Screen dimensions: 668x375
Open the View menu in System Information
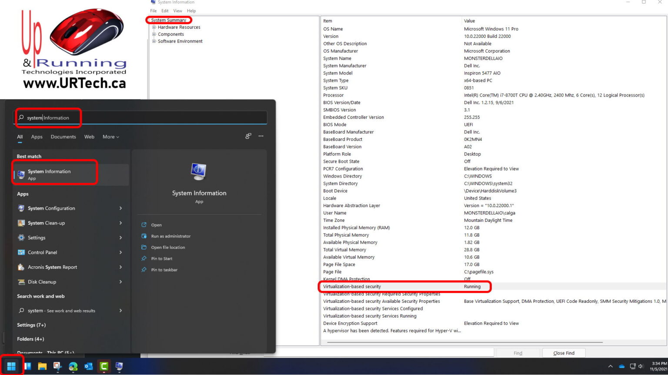177,10
